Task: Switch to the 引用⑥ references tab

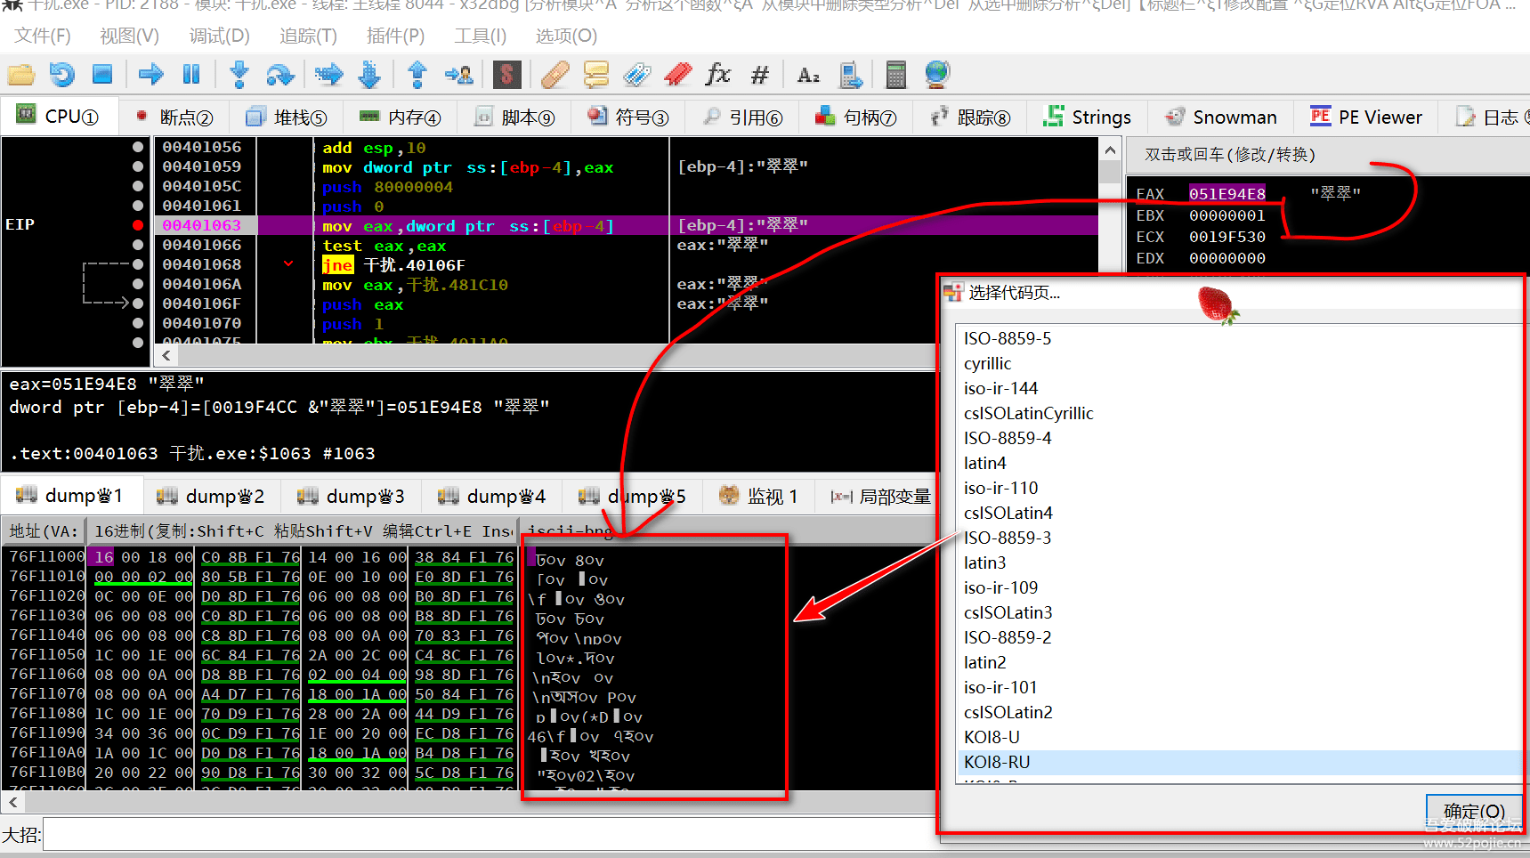Action: (x=742, y=117)
